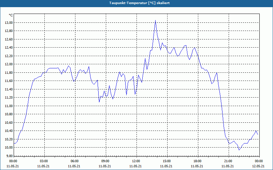
Task: Click the 11.05.21 date under 21:00
Action: [x=228, y=166]
